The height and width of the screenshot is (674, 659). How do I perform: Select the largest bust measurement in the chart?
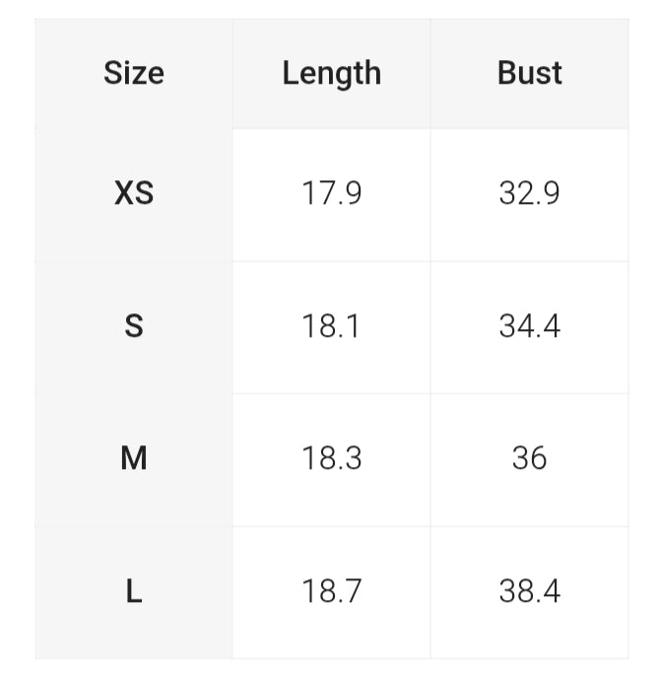click(529, 591)
